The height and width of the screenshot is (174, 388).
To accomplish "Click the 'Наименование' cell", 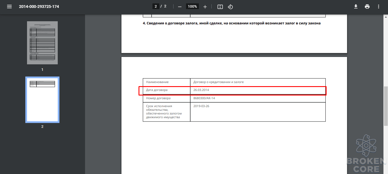I will (166, 82).
